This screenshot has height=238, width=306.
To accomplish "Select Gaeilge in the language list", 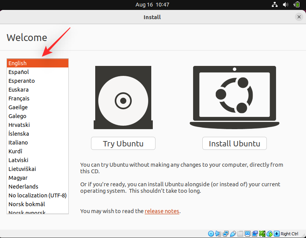I will point(38,107).
